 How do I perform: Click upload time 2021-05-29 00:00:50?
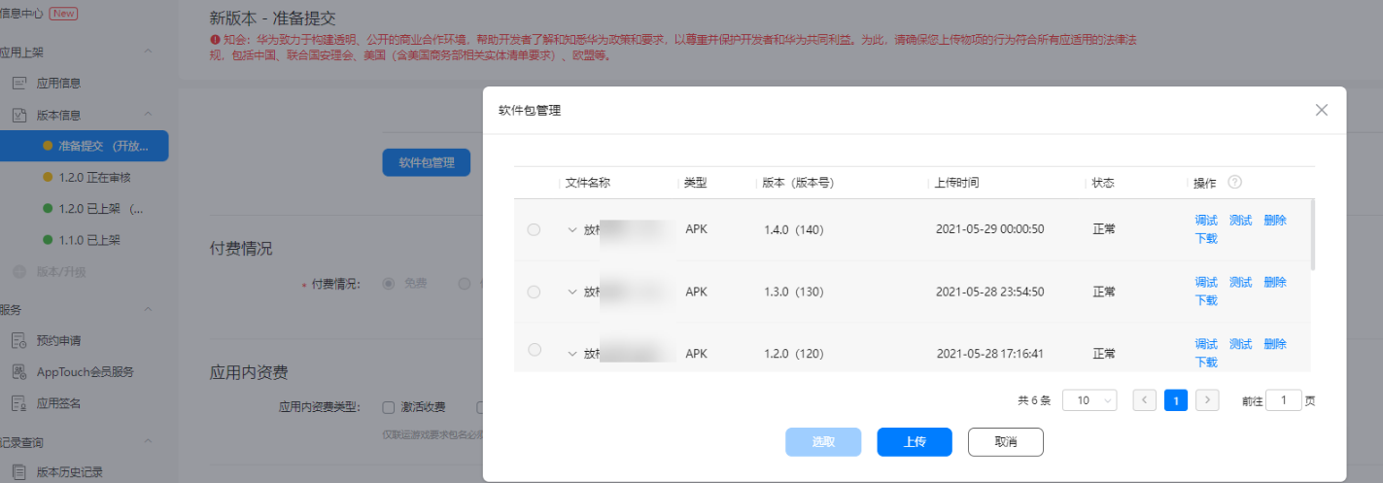(x=989, y=229)
